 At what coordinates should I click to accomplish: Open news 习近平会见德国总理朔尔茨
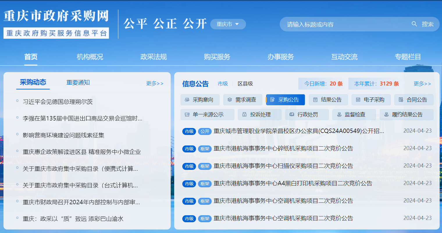[x=58, y=102]
